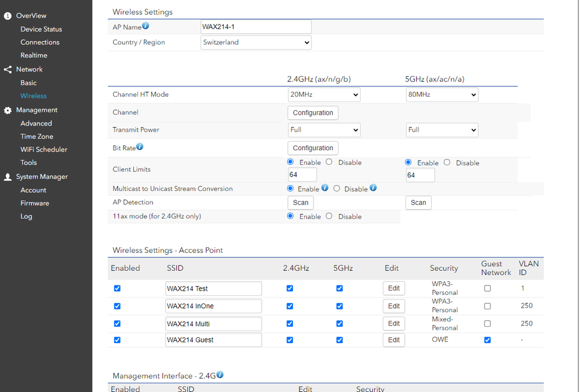The width and height of the screenshot is (582, 392).
Task: Click the AP Name input field
Action: 256,26
